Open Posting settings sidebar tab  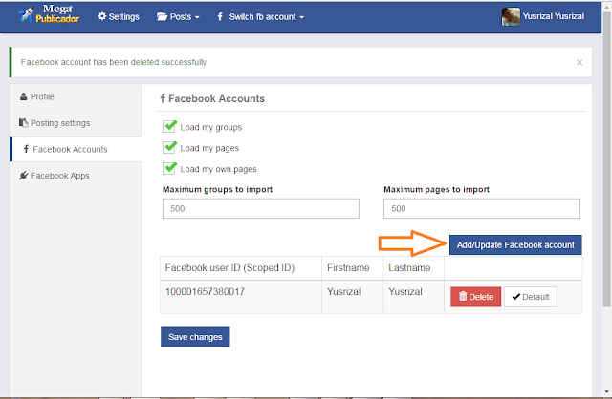click(x=76, y=123)
